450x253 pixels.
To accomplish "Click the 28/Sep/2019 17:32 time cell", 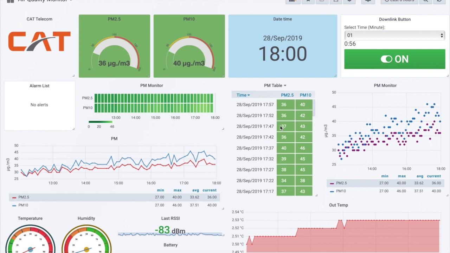I will (x=255, y=159).
